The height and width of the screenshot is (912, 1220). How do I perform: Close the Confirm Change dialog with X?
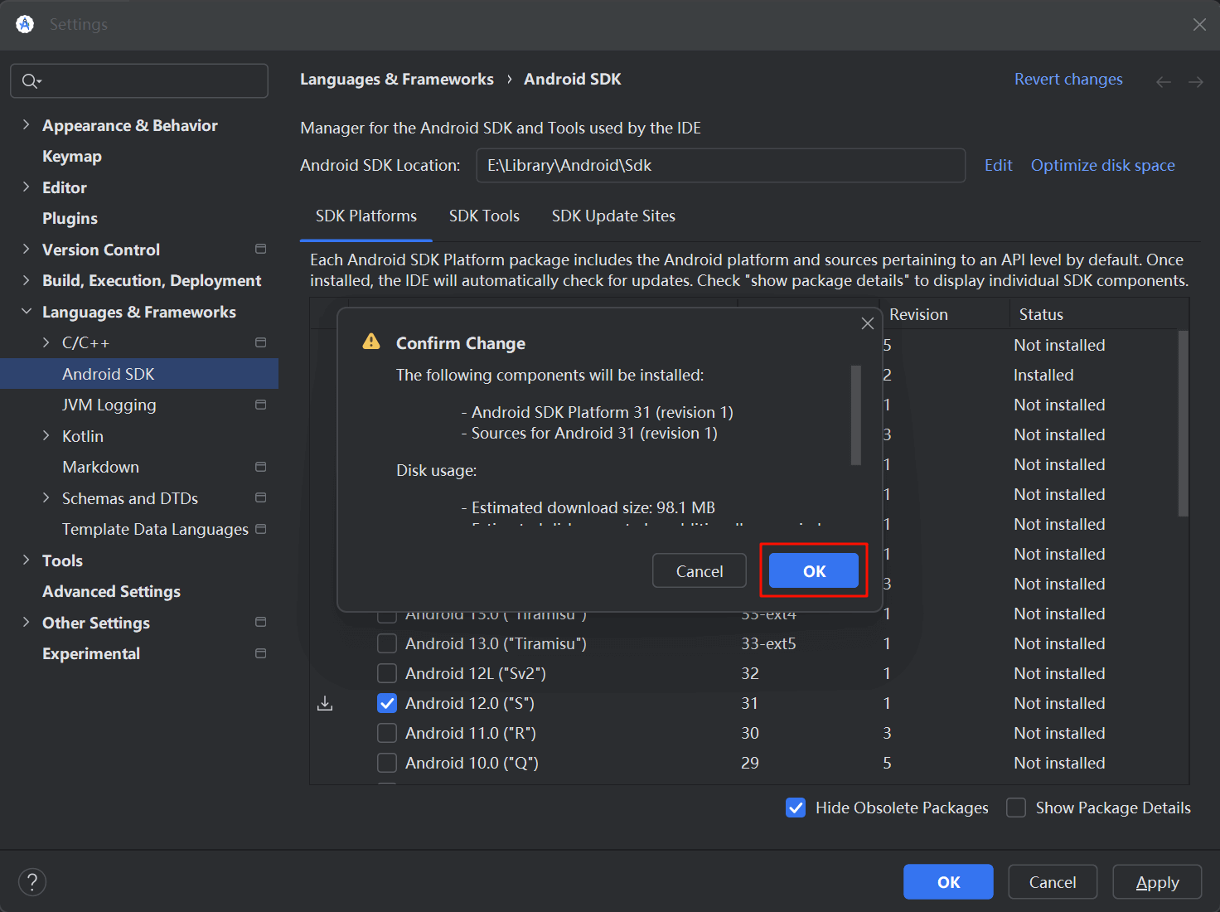(868, 323)
